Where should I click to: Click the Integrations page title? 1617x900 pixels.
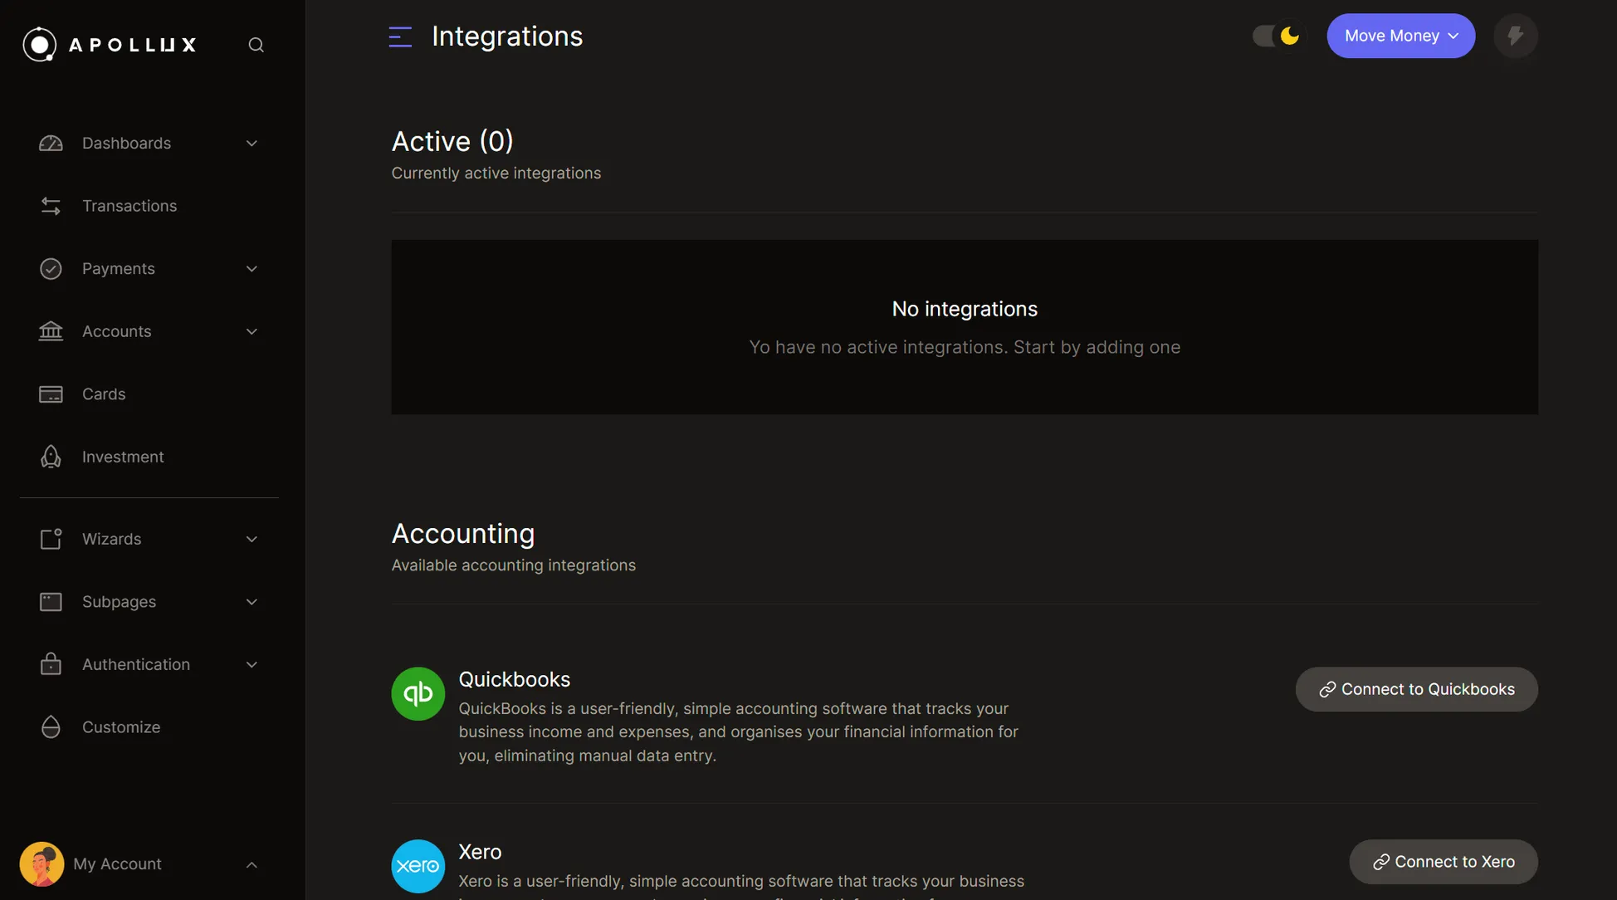507,37
